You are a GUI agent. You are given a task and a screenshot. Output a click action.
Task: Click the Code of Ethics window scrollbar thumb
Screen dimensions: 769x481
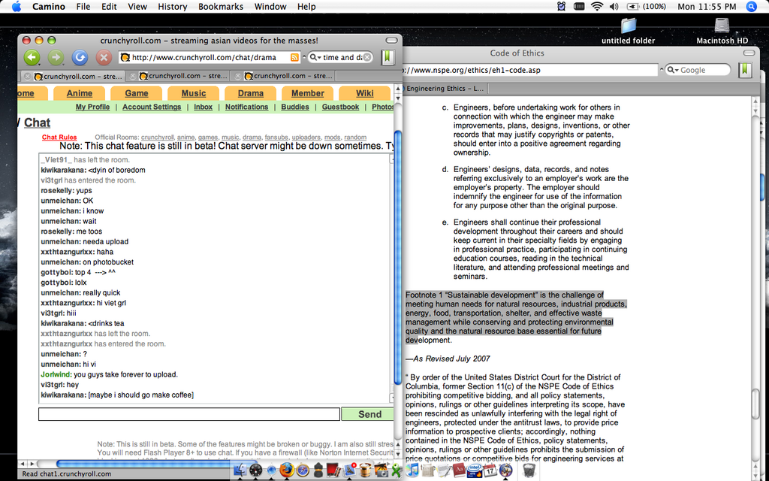[755, 404]
